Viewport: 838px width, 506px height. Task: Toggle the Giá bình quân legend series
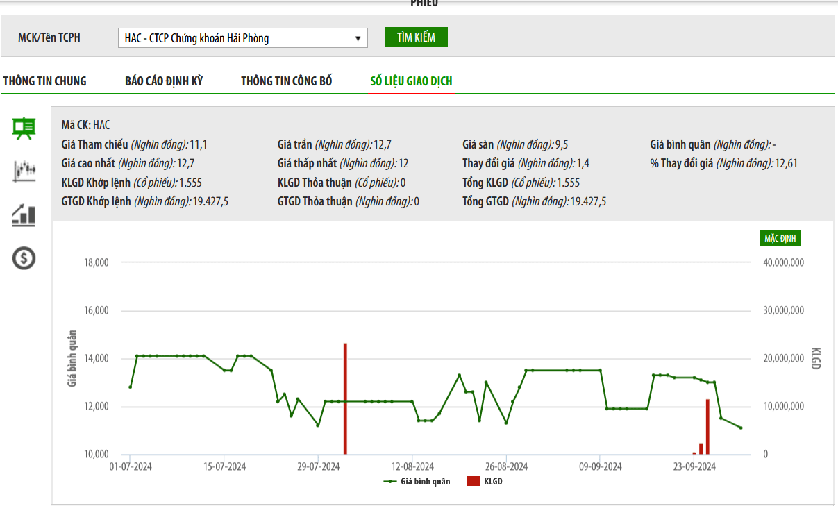pyautogui.click(x=417, y=481)
